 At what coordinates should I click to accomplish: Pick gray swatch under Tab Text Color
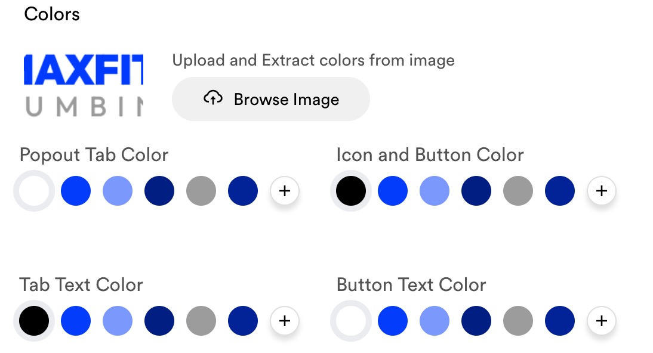point(201,321)
